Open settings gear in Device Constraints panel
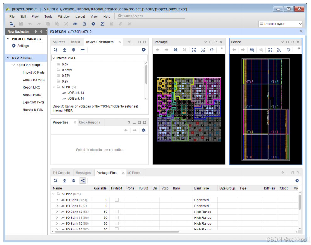Screen dimensions: 311x245 tap(144, 50)
